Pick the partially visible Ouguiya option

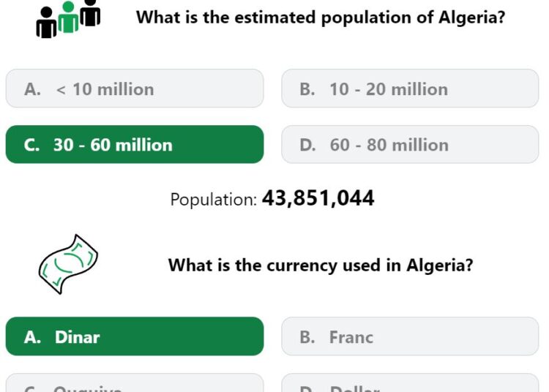coord(135,383)
